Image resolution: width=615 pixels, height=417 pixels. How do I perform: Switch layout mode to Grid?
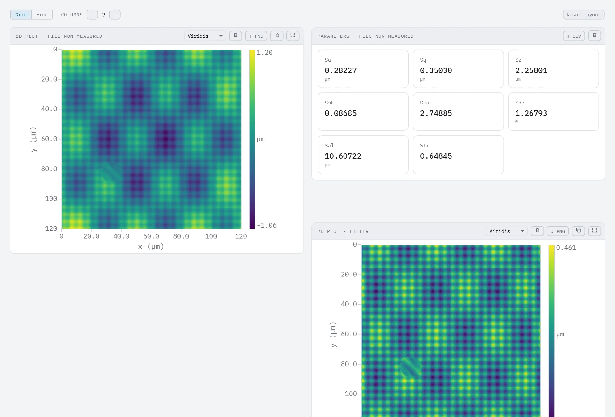pos(21,15)
